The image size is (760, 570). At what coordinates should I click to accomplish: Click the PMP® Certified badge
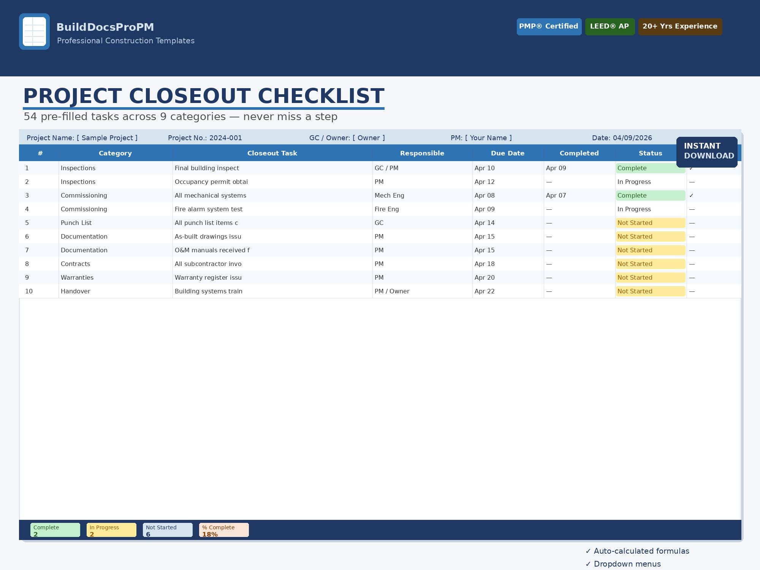pyautogui.click(x=549, y=27)
